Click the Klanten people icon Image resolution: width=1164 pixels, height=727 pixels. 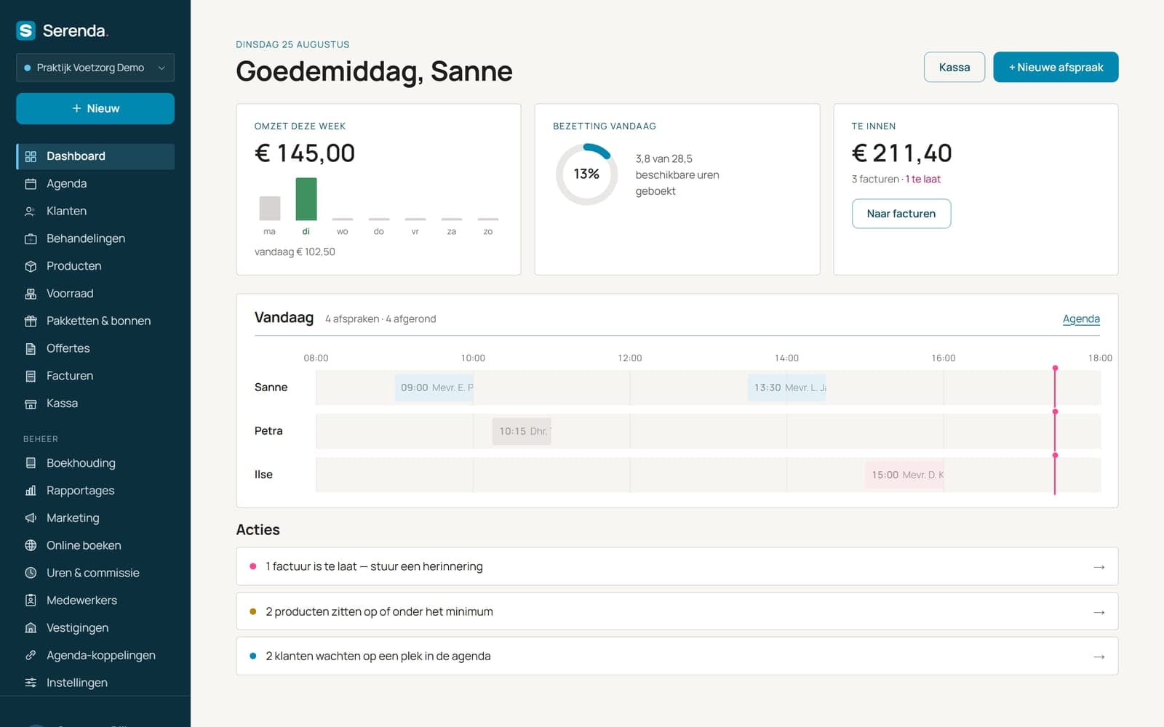pos(31,212)
